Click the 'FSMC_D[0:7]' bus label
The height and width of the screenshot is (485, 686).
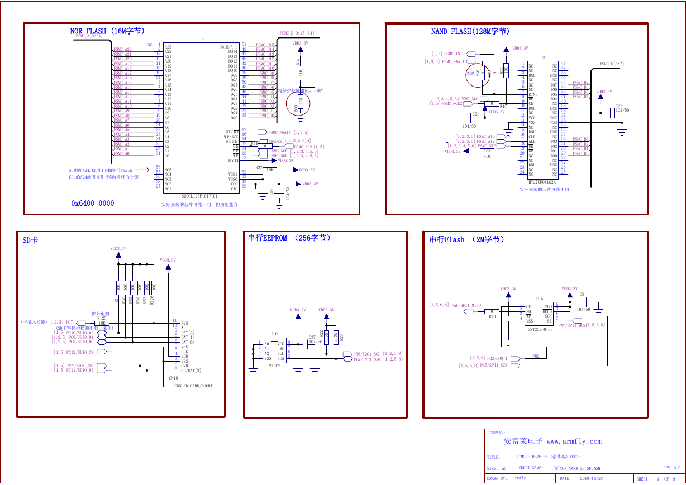pos(612,64)
